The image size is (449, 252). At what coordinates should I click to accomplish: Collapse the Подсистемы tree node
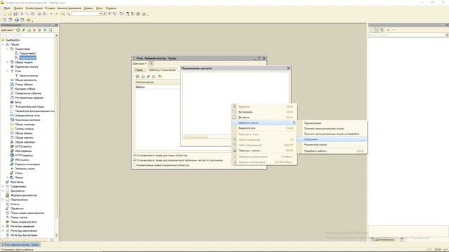pos(8,49)
